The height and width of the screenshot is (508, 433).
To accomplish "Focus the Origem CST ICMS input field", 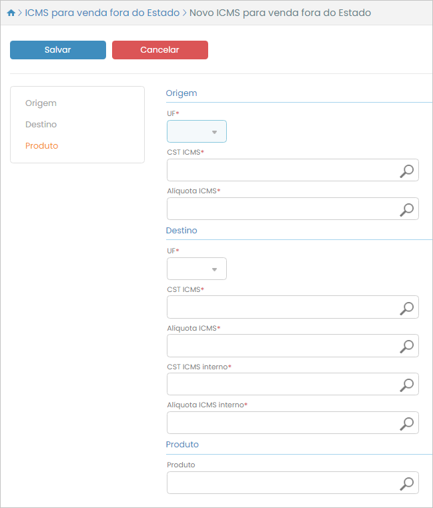I will 280,171.
